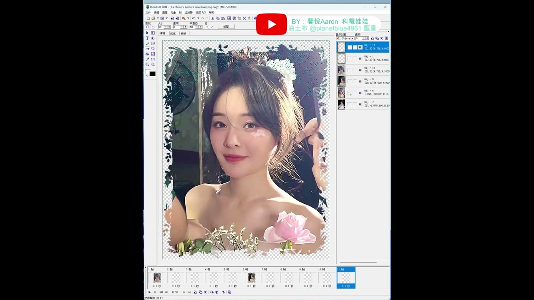Select frame 6 thumbnail
The width and height of the screenshot is (534, 300).
coord(251,277)
